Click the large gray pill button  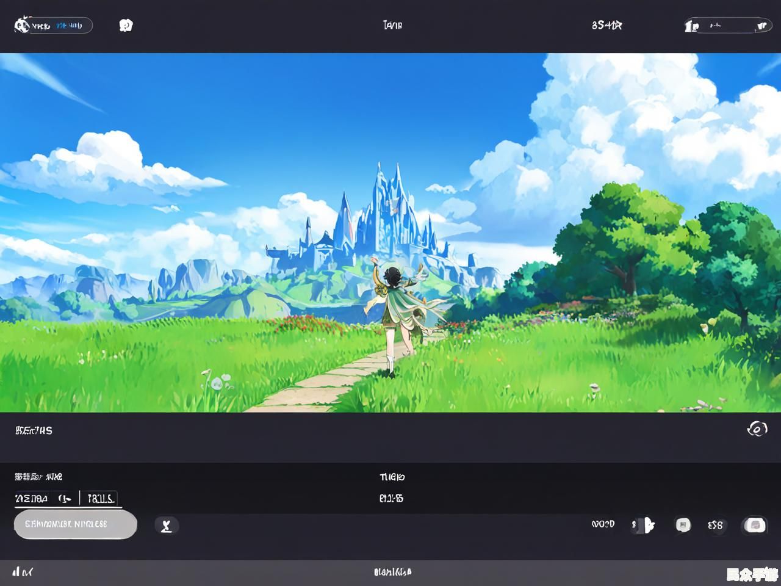click(75, 524)
